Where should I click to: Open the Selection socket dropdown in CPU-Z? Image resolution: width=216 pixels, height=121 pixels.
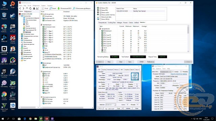pos(111,105)
